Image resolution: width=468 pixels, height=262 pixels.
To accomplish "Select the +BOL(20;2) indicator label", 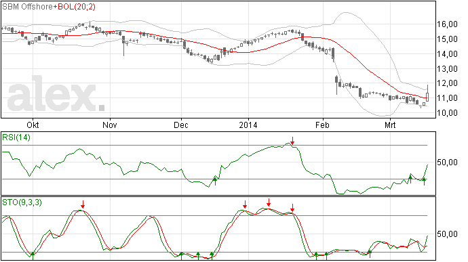I will click(x=75, y=7).
